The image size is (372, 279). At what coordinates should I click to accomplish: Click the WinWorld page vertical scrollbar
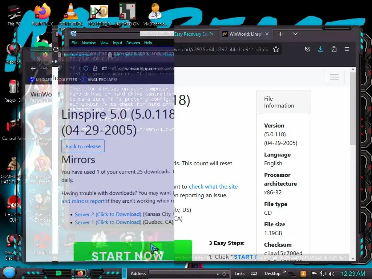353,108
